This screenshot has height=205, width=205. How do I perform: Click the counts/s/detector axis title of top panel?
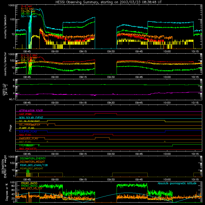click(x=5, y=27)
